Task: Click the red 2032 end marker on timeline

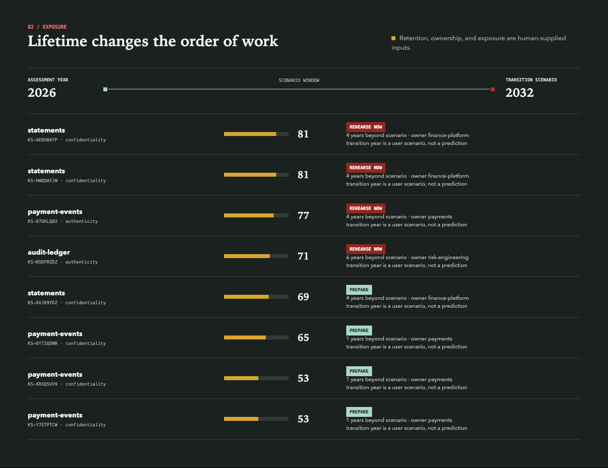Action: tap(493, 89)
